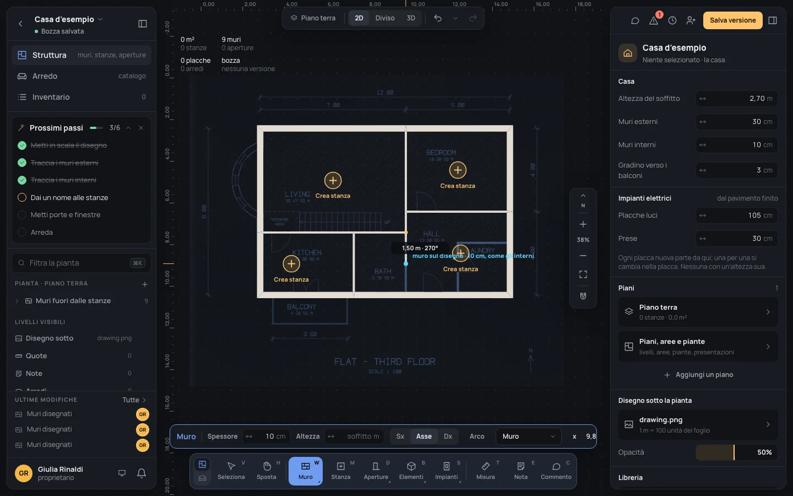Click 'Aggiungi un piano' button
793x496 pixels.
click(x=698, y=375)
